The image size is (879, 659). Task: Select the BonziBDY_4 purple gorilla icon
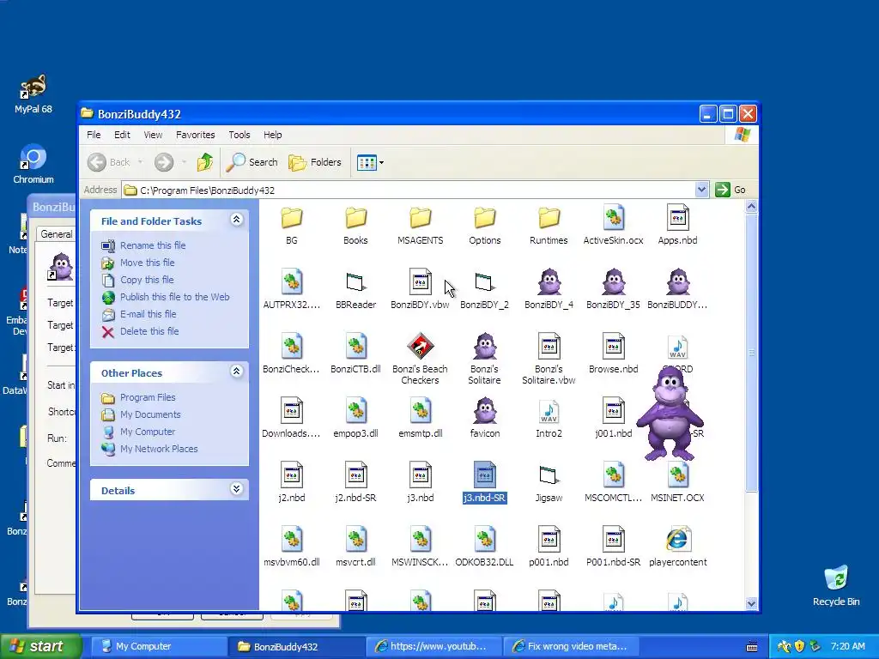(549, 281)
